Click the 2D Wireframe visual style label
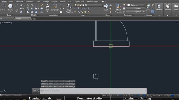179x100 pixels. coord(7,23)
